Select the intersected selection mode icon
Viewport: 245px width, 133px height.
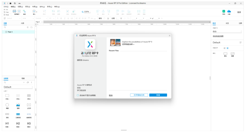[14, 11]
